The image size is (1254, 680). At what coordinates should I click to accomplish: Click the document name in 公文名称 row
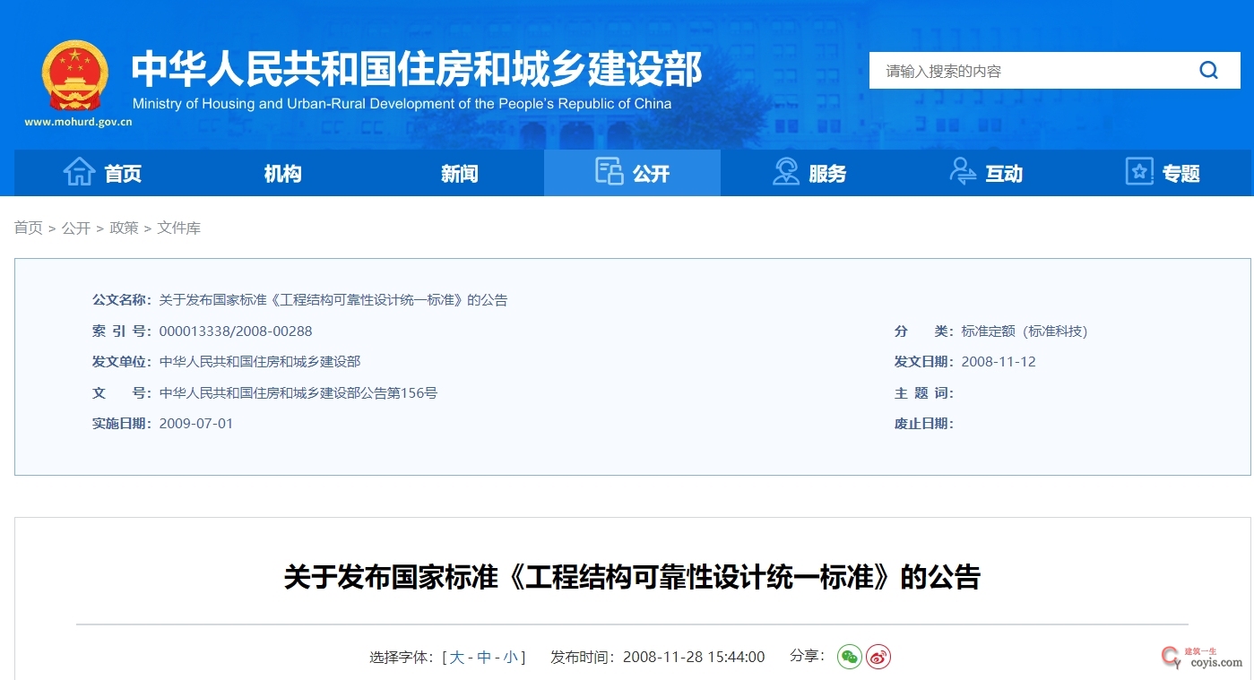pyautogui.click(x=333, y=300)
